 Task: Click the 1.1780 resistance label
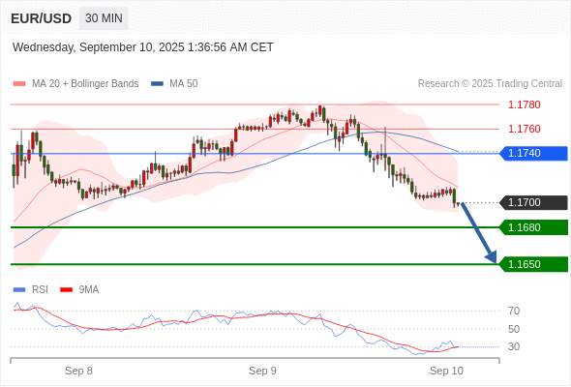(524, 104)
